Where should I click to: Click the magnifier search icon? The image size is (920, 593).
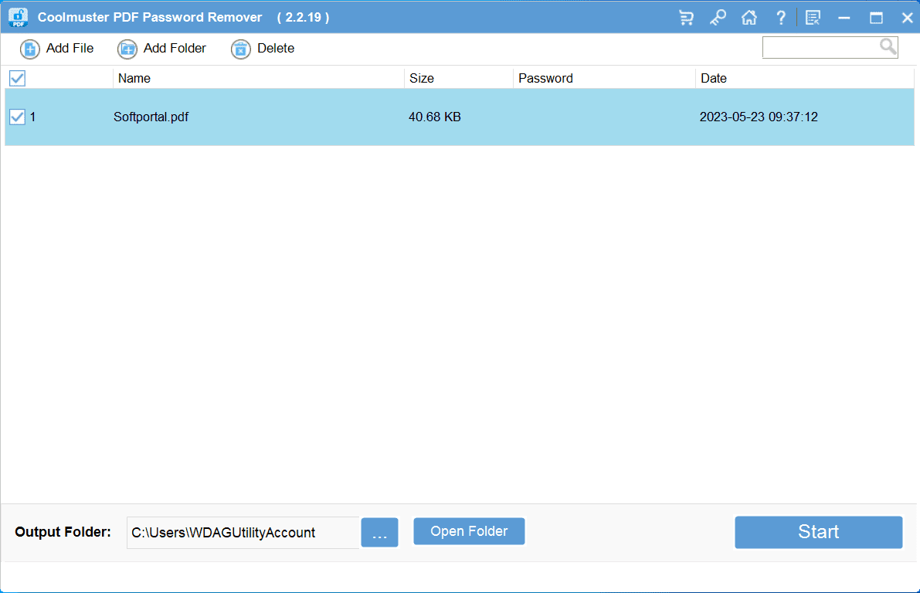pyautogui.click(x=888, y=46)
